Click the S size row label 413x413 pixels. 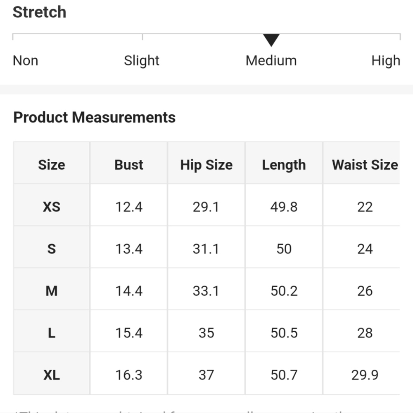[52, 249]
